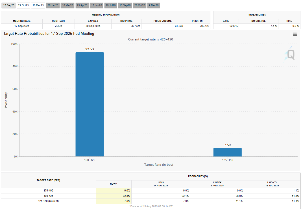Click the 92.5% bar for 400-425
The width and height of the screenshot is (303, 209).
(x=90, y=104)
